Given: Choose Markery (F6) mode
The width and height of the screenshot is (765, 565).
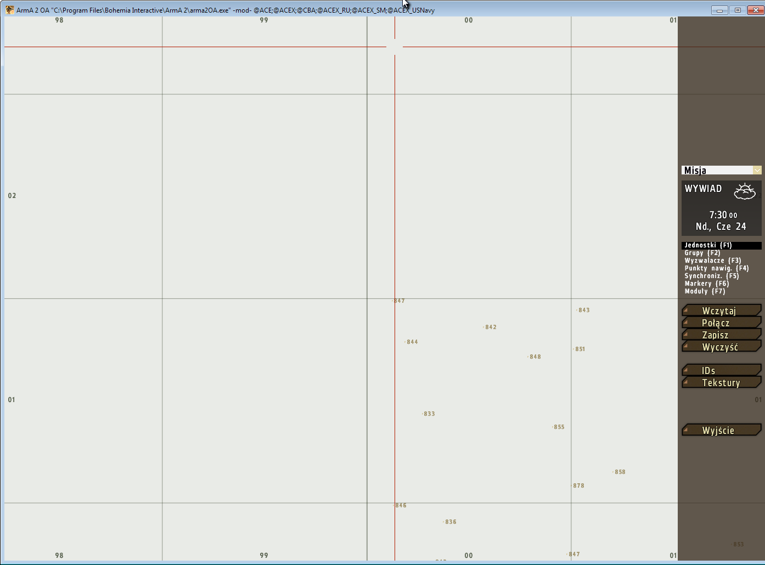Looking at the screenshot, I should 706,284.
